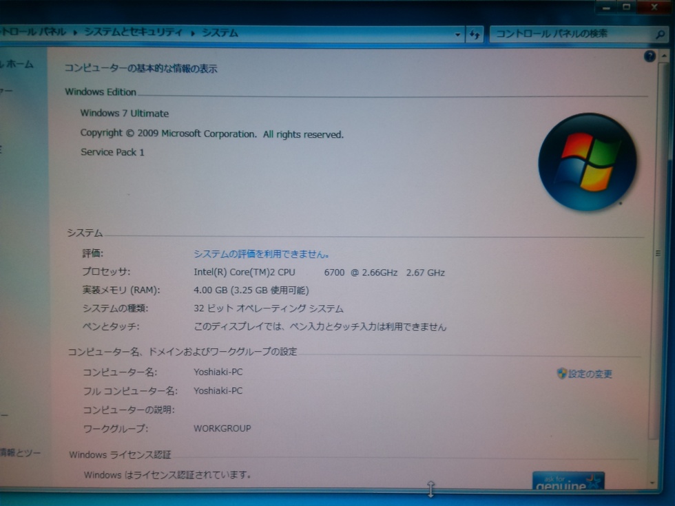This screenshot has height=506, width=675.
Task: Click the ペン入力とタッチ入力は利用できません text
Action: 320,327
